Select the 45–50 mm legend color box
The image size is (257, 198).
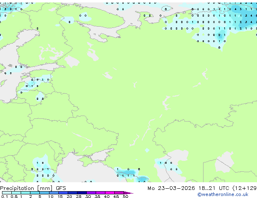tap(119, 193)
